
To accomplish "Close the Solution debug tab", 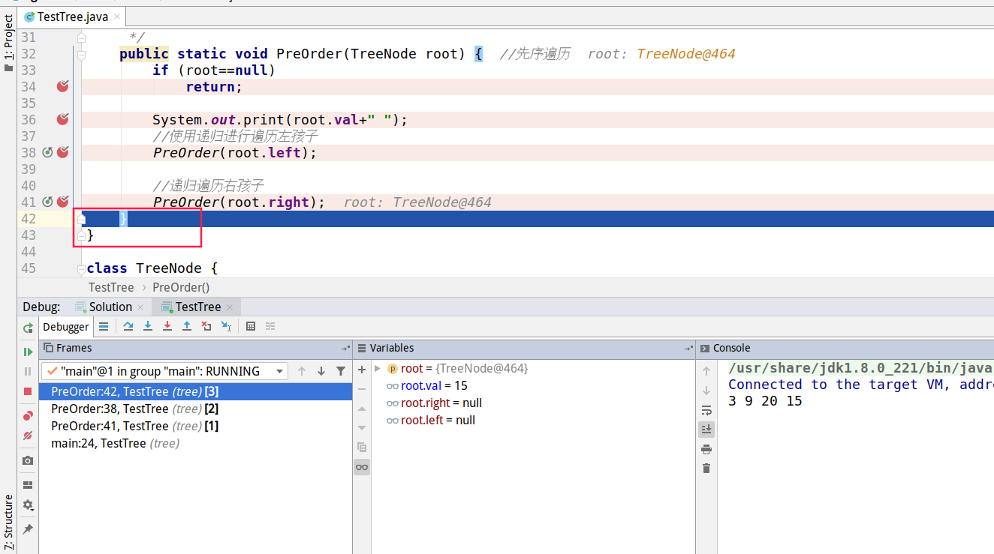I will tap(140, 307).
